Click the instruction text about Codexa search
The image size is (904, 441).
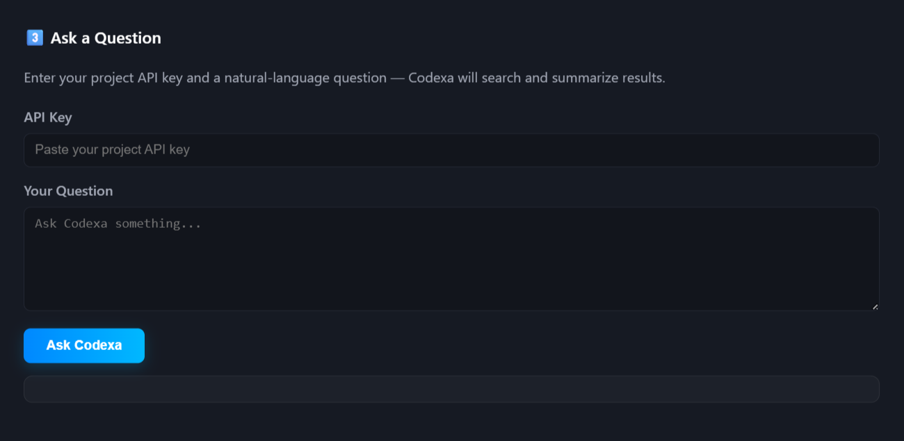(344, 78)
